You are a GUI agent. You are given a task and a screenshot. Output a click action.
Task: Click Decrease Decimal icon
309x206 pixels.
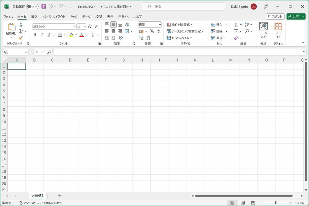148,38
